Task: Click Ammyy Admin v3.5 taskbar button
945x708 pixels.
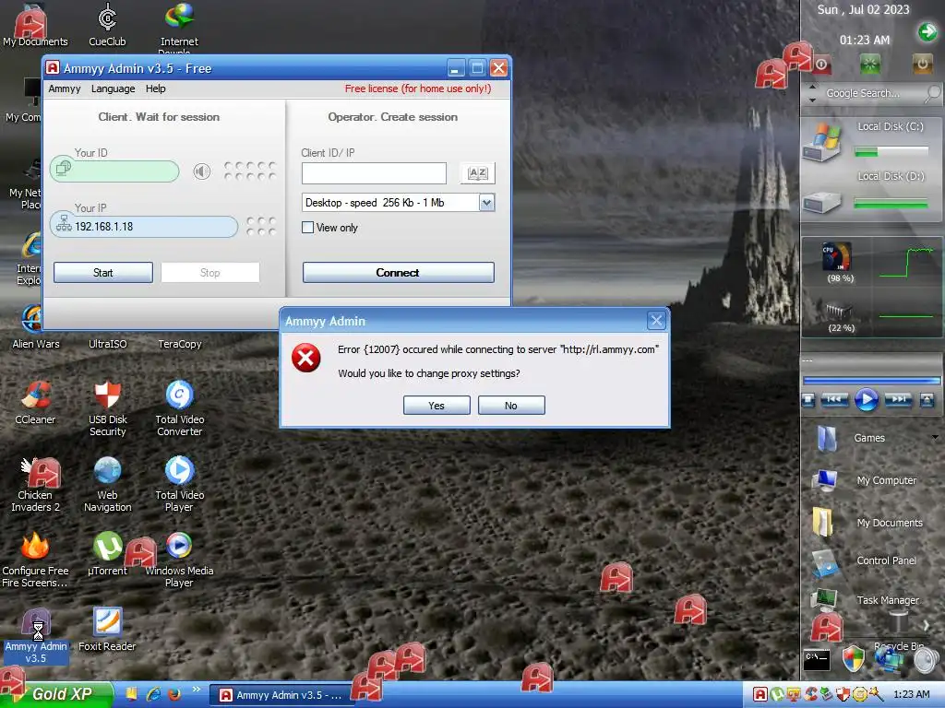Action: click(282, 695)
